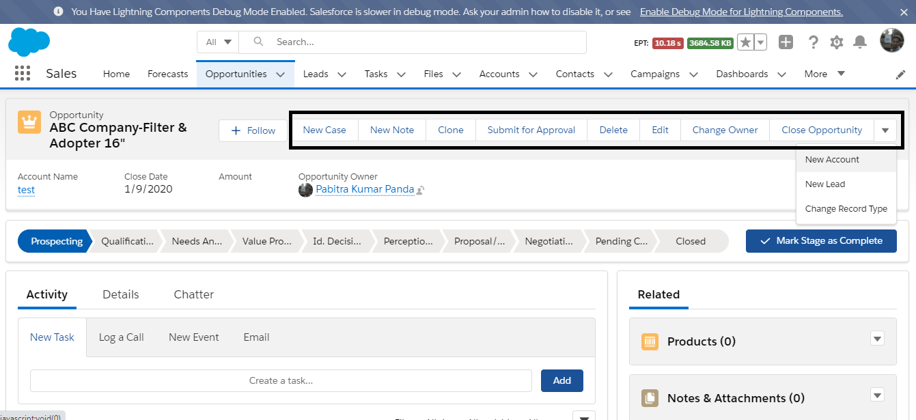This screenshot has height=420, width=916.
Task: Open Enable Debug Mode for Lightning Components link
Action: click(741, 12)
